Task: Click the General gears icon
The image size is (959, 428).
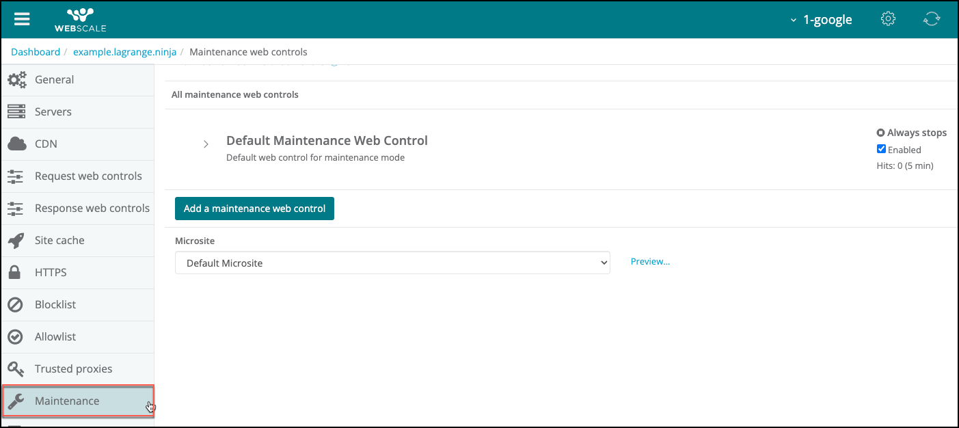Action: pyautogui.click(x=16, y=80)
